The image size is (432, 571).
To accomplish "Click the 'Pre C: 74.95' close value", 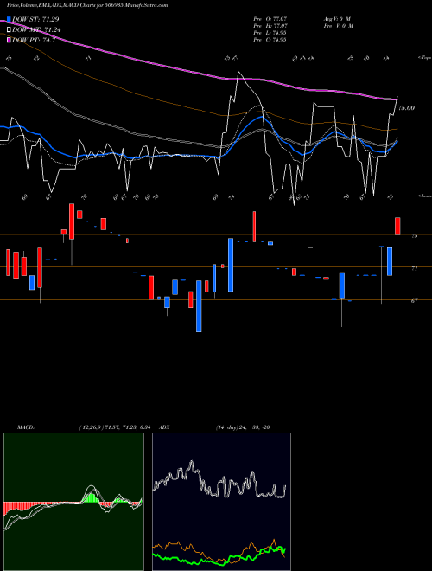I will tap(271, 40).
